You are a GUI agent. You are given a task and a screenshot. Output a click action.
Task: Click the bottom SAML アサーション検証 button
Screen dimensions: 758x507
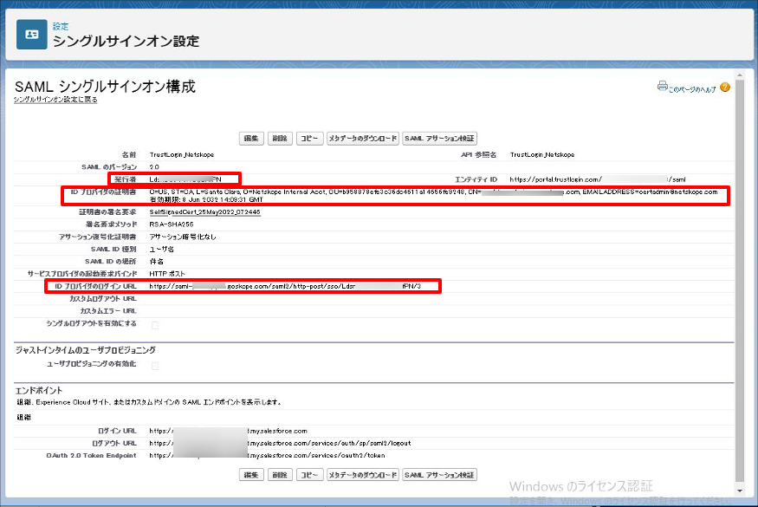tap(439, 475)
